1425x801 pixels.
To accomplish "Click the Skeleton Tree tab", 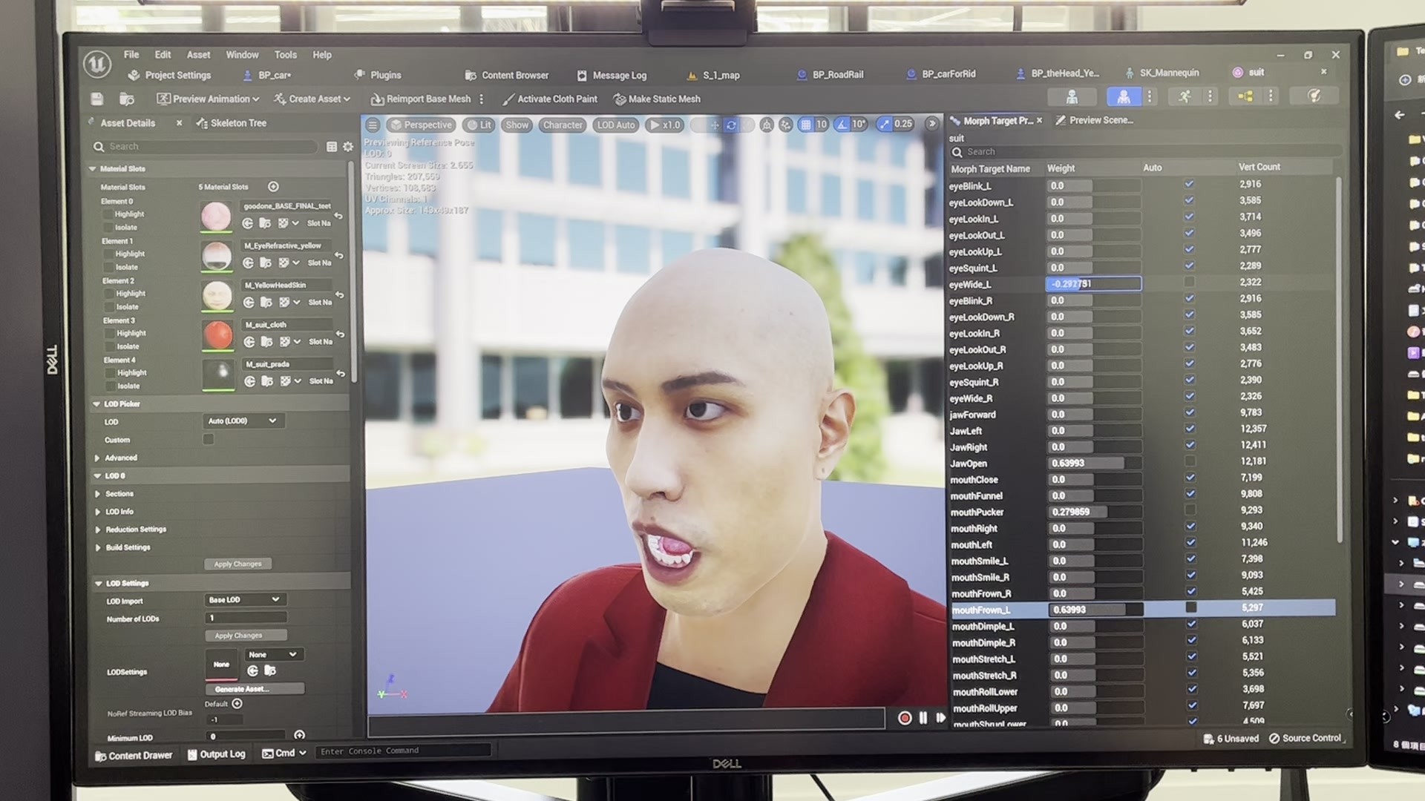I will (x=231, y=123).
